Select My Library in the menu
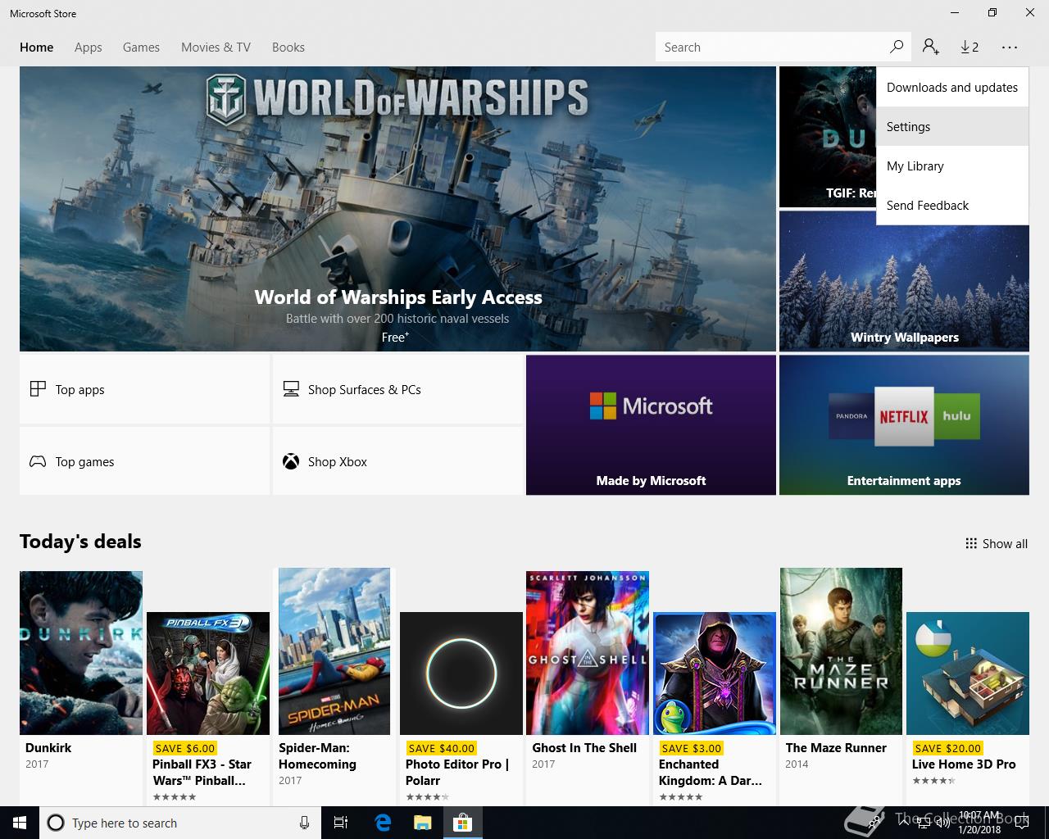 pos(952,166)
